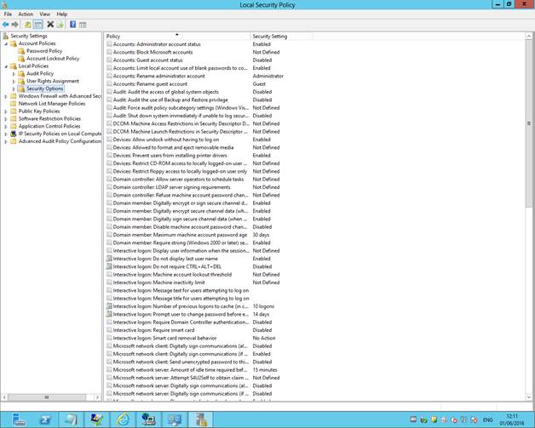Select Domain member: Maximum machine account password age

coord(180,235)
